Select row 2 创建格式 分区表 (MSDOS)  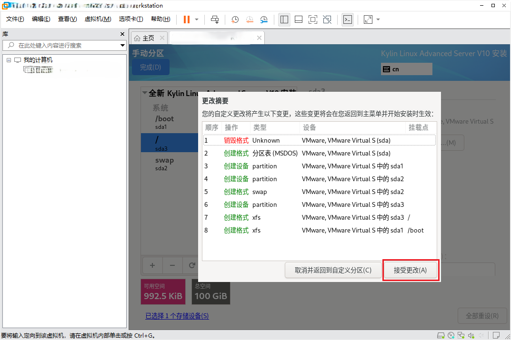(x=320, y=153)
